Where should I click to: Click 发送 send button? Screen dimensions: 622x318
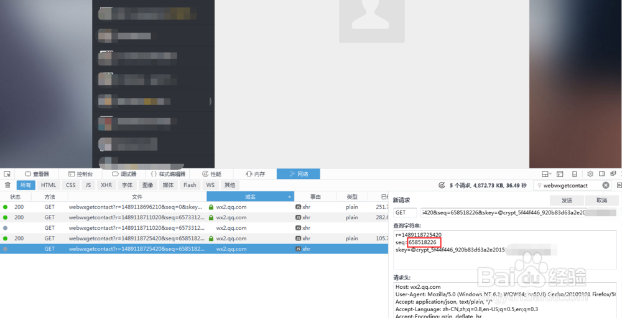coord(567,201)
